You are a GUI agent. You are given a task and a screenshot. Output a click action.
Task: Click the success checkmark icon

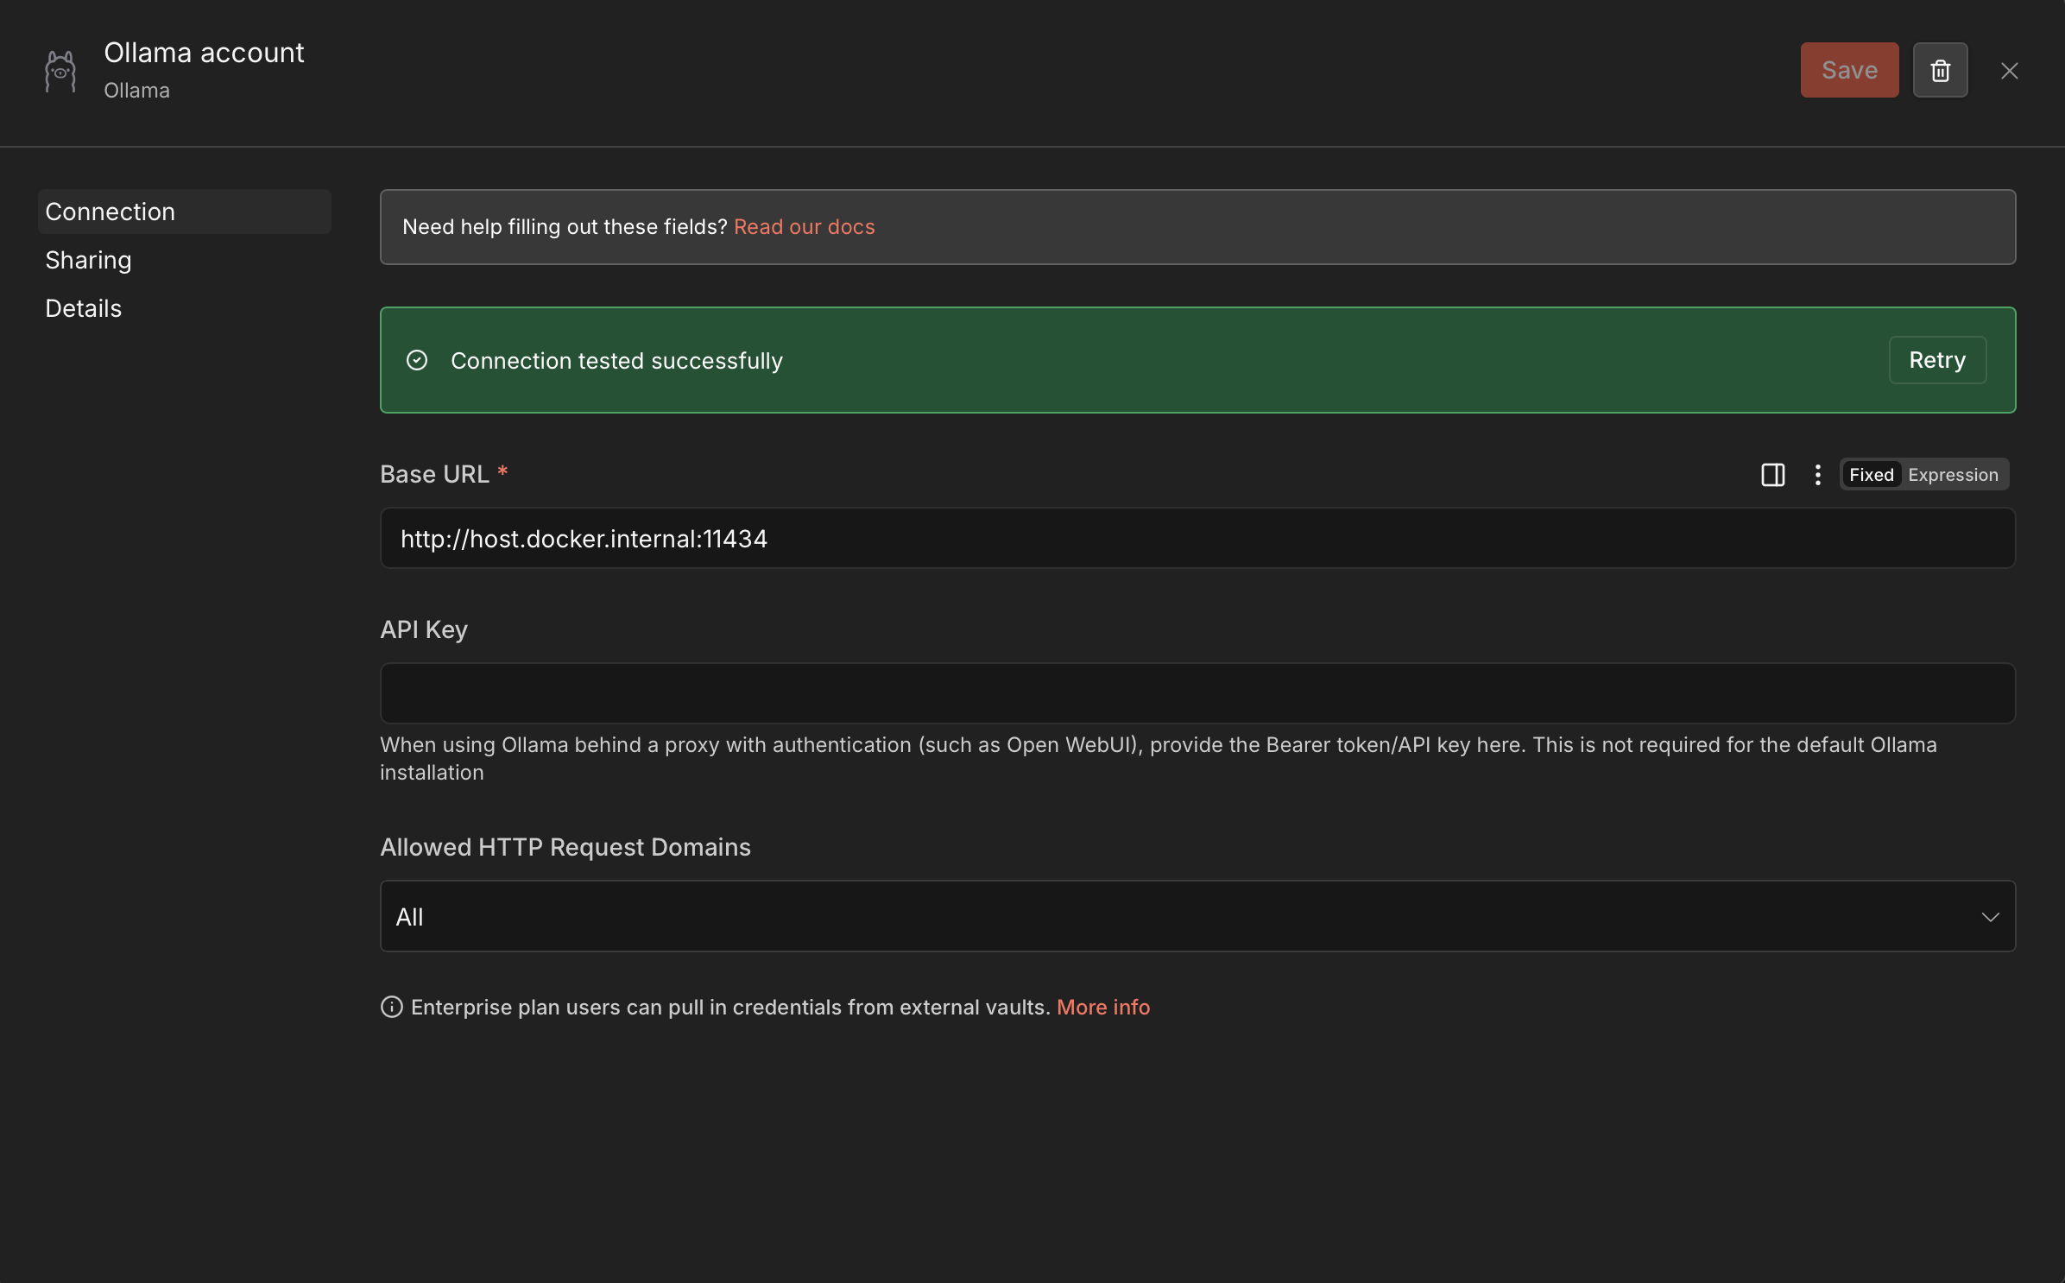tap(417, 360)
